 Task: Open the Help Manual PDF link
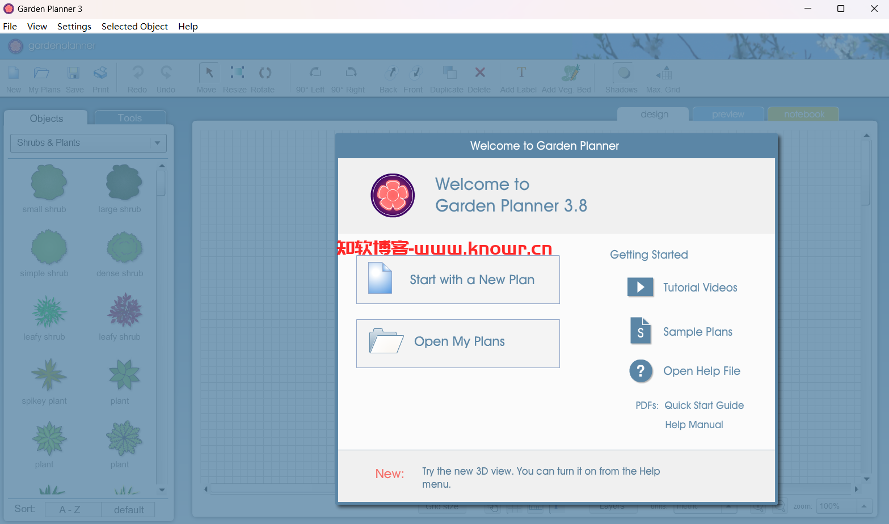(x=694, y=425)
